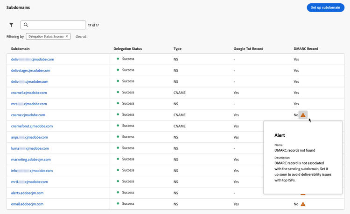Click the Set up subdomain button

325,7
